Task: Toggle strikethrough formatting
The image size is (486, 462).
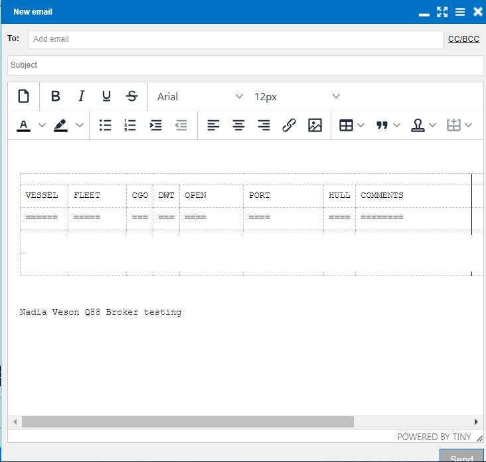Action: [131, 96]
